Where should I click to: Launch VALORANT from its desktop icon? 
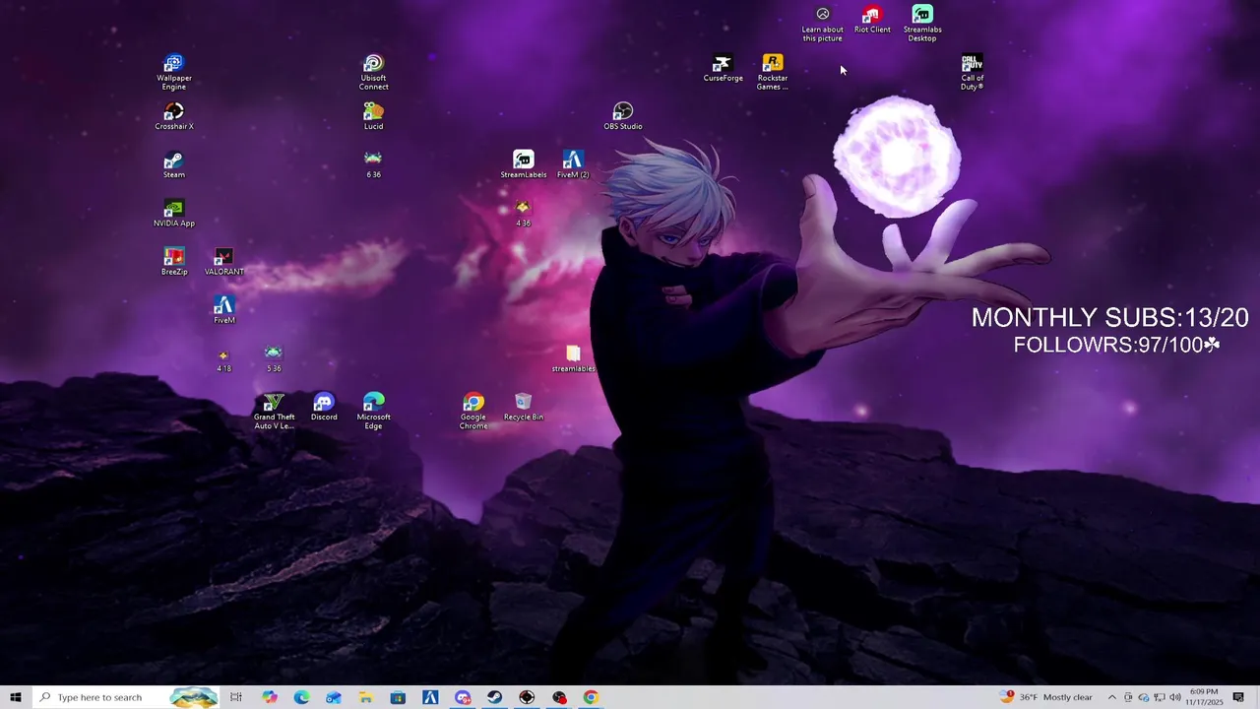pos(224,261)
